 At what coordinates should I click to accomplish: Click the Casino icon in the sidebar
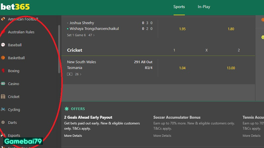tap(3, 84)
